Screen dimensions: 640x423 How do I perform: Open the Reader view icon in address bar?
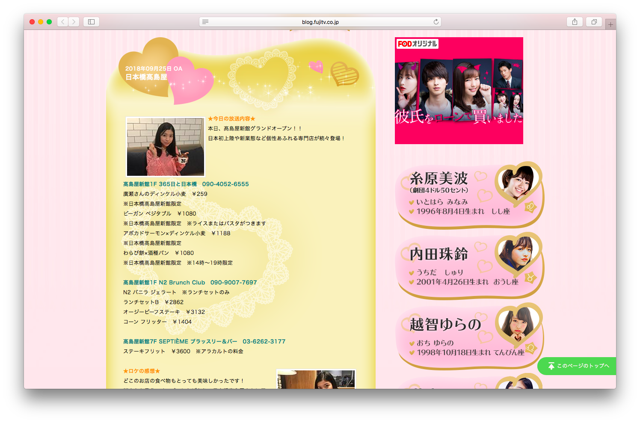(x=205, y=22)
